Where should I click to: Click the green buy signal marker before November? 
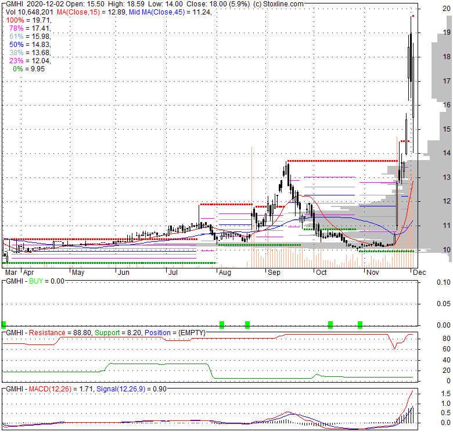(x=360, y=325)
